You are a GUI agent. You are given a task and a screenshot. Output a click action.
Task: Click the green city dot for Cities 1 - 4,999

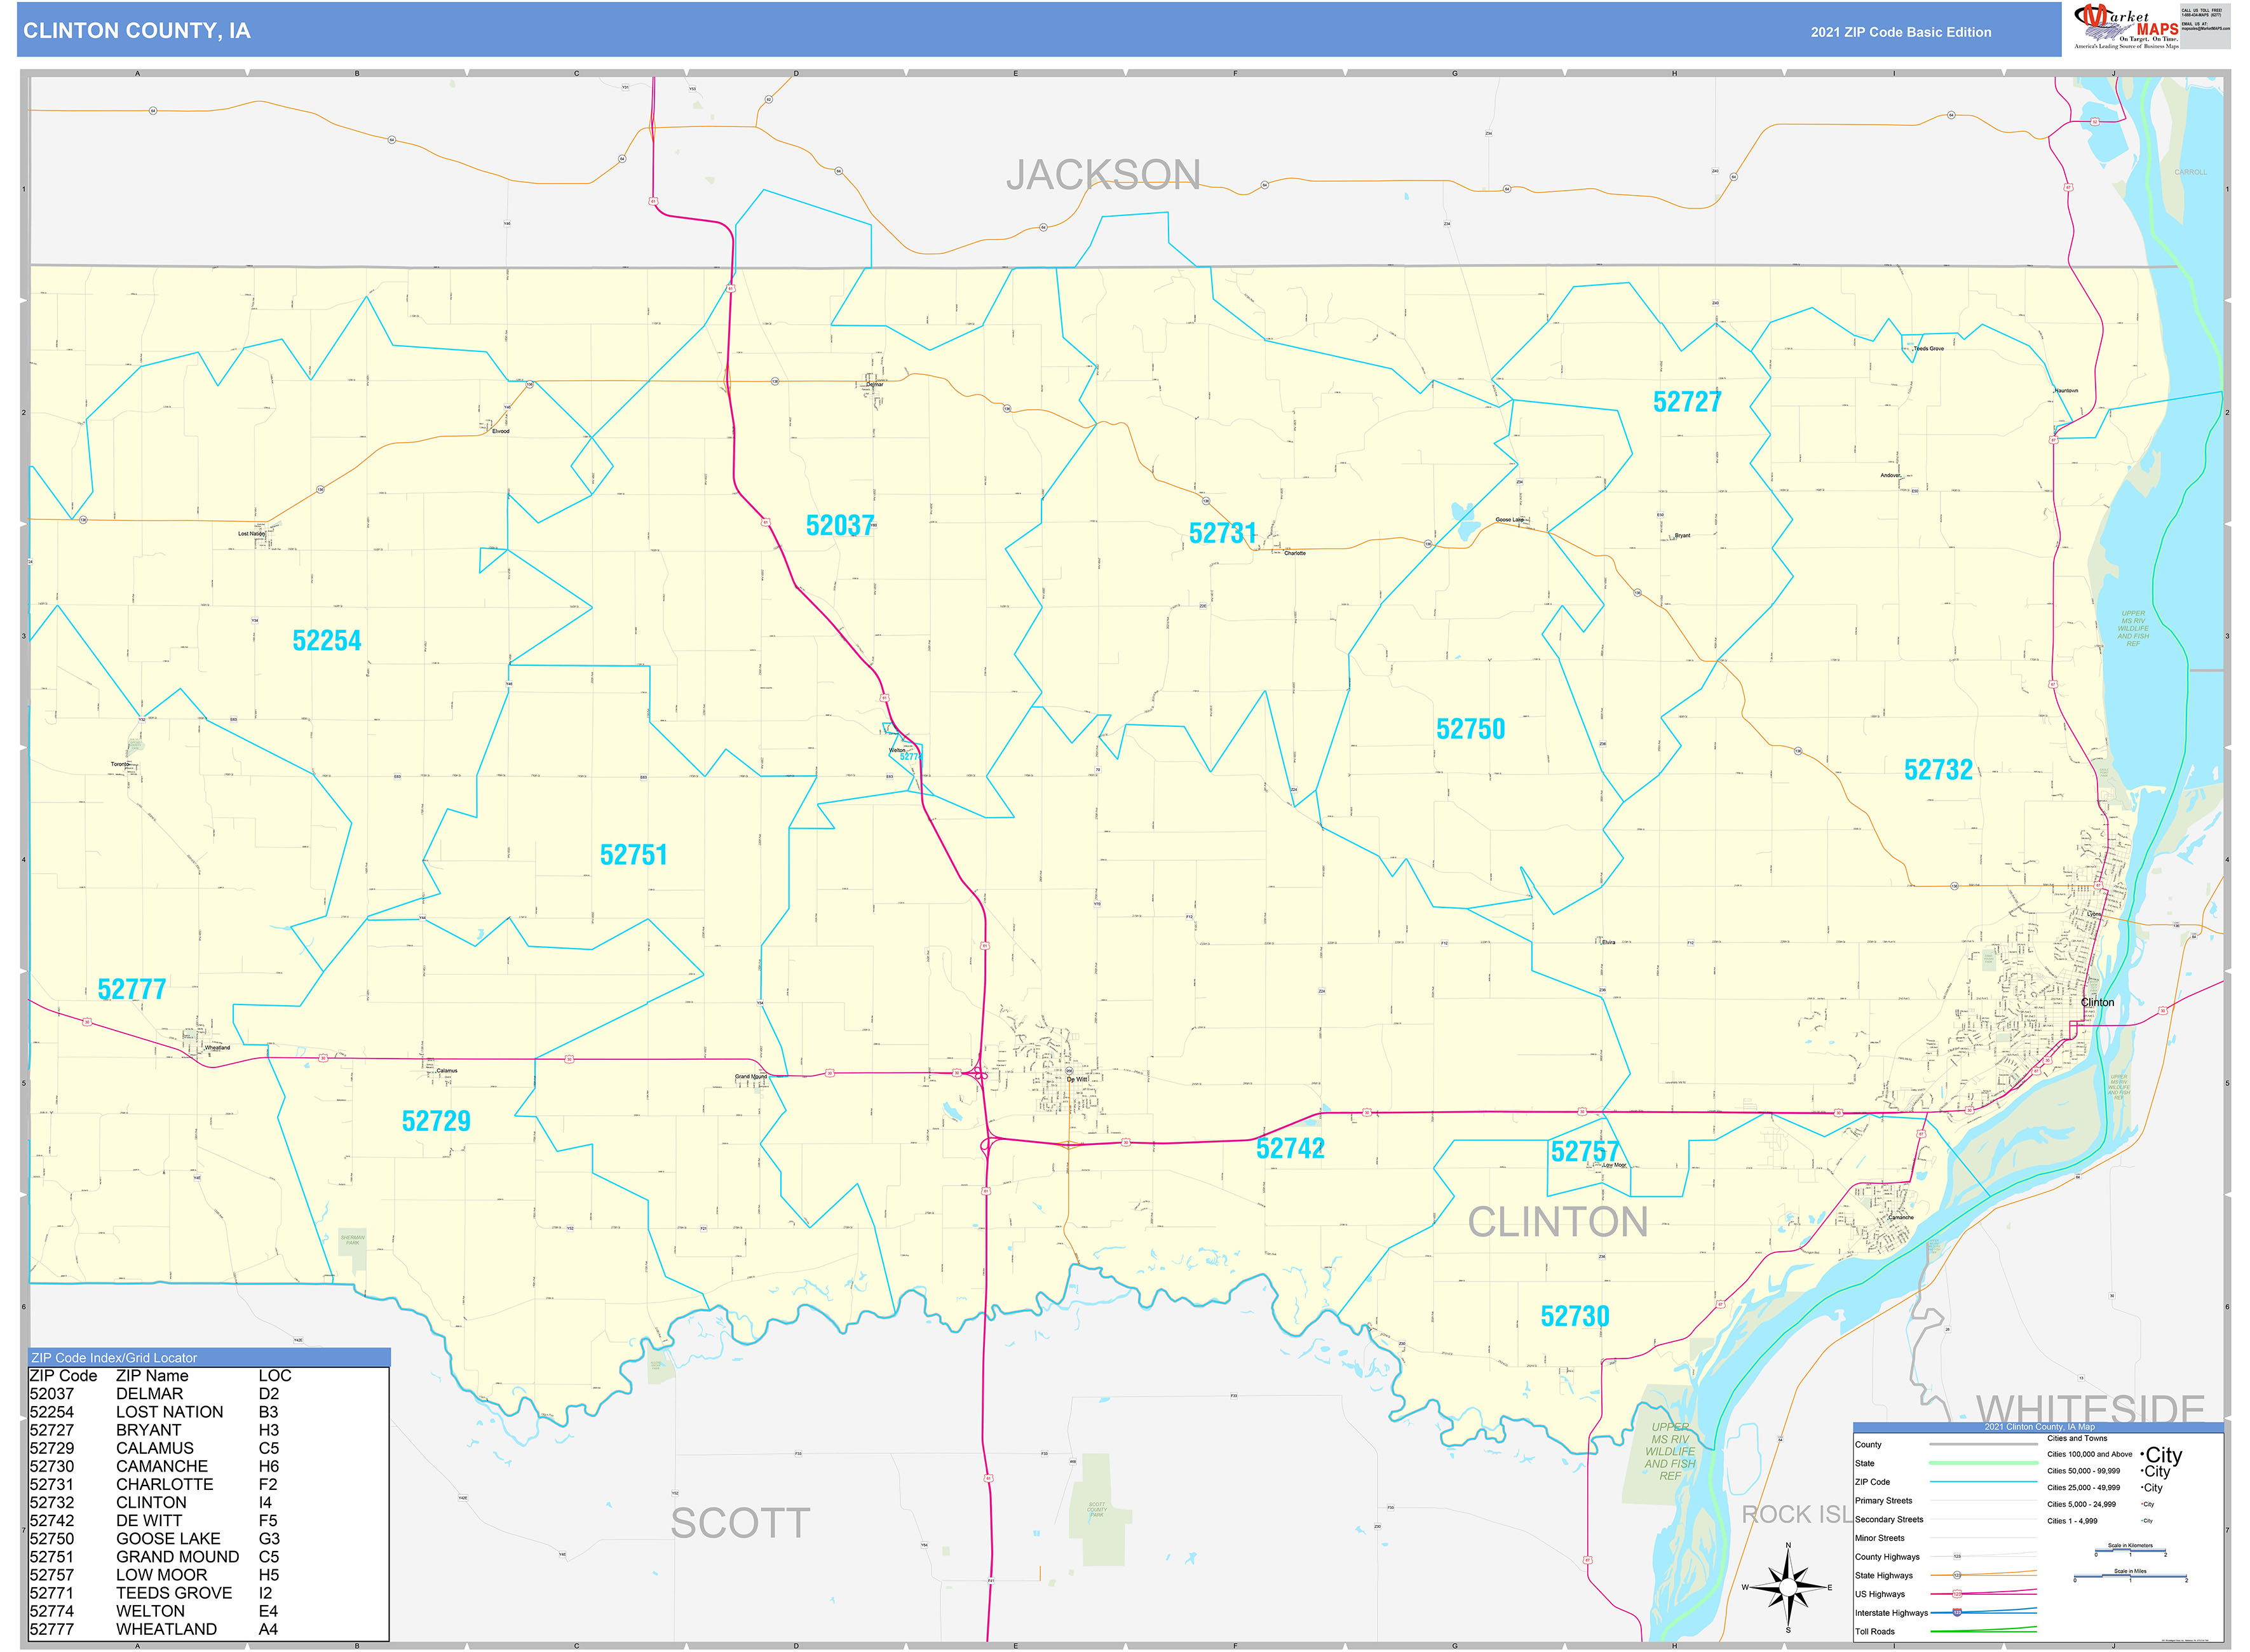tap(2142, 1521)
